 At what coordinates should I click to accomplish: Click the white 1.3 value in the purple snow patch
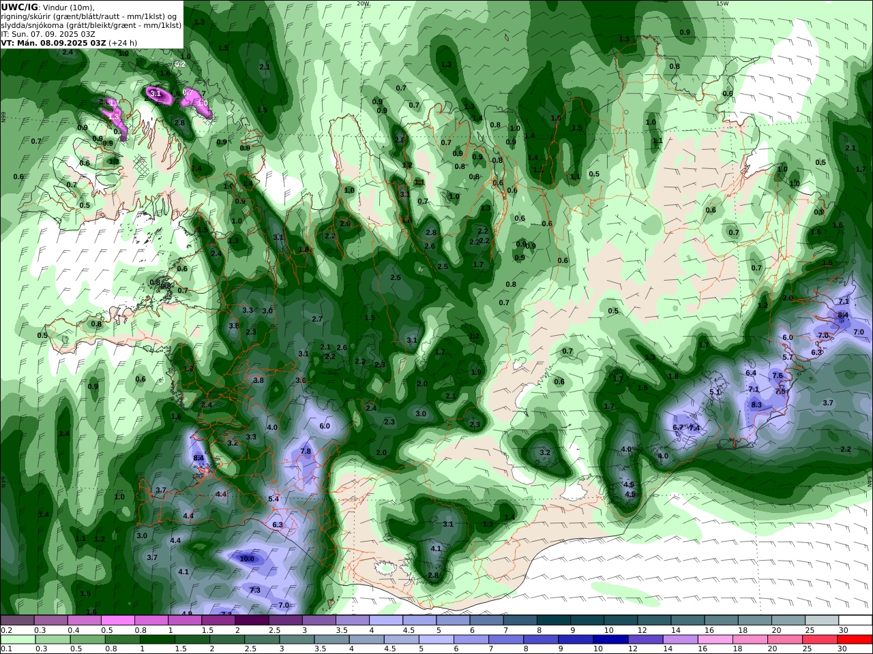tap(113, 117)
